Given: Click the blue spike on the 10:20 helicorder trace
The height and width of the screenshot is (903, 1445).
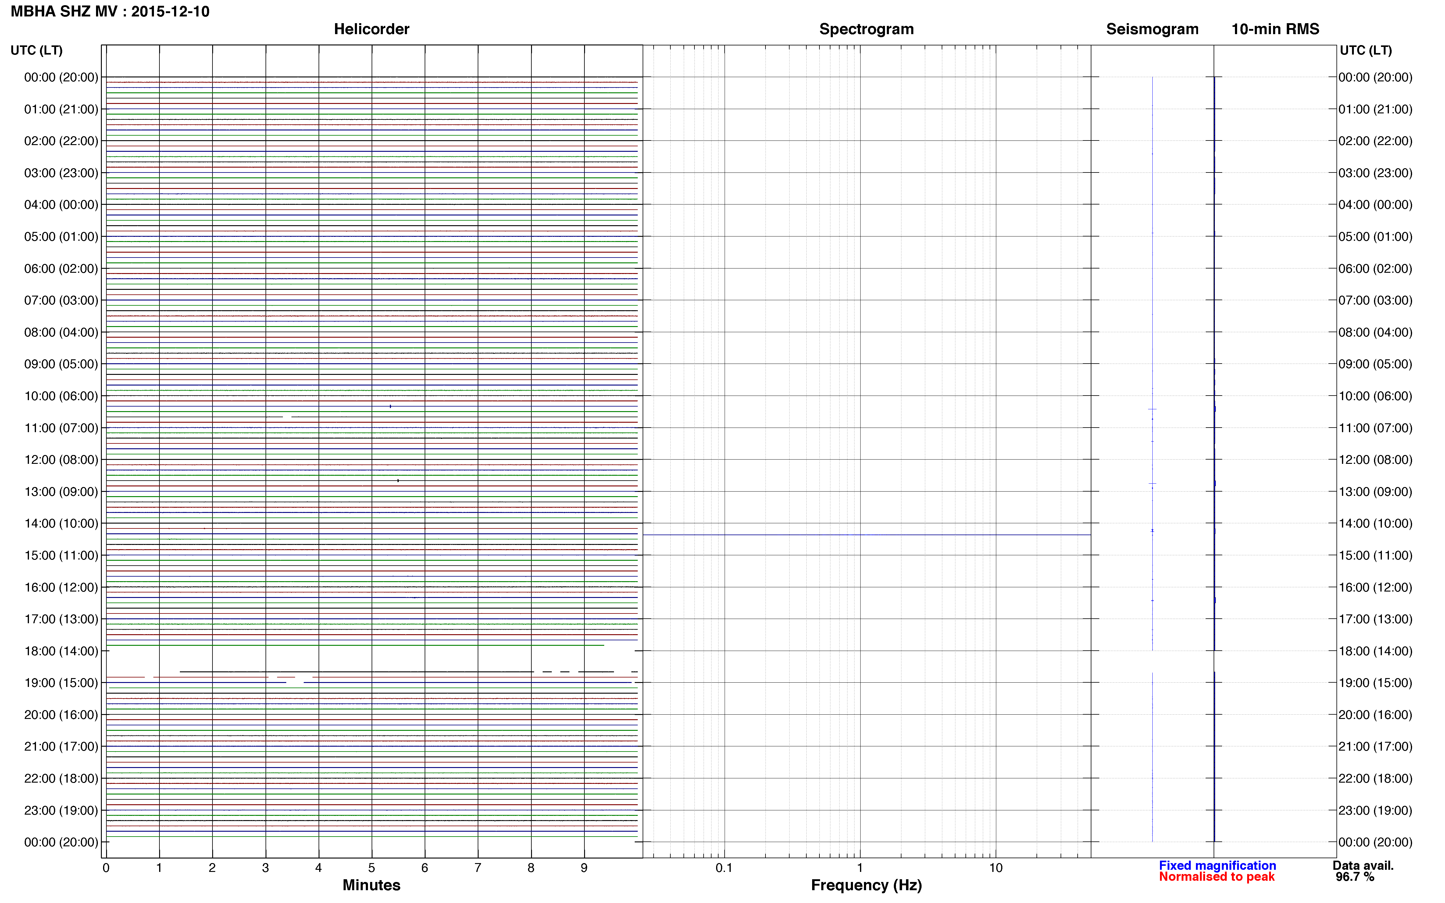Looking at the screenshot, I should (x=390, y=407).
